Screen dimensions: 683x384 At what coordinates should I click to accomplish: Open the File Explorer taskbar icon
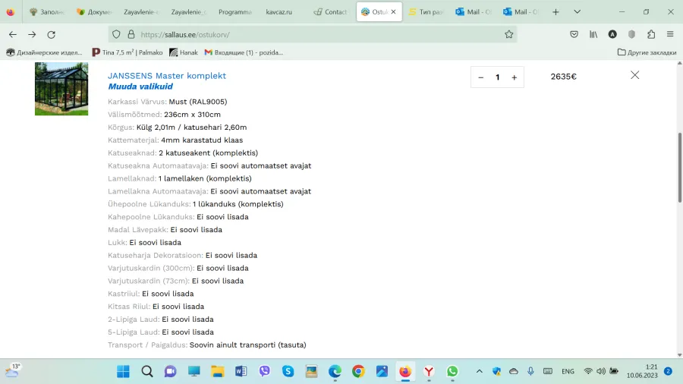tap(217, 371)
